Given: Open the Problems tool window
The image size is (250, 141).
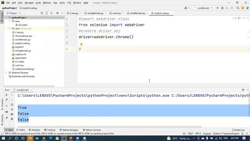Looking at the screenshot, I should click(34, 130).
